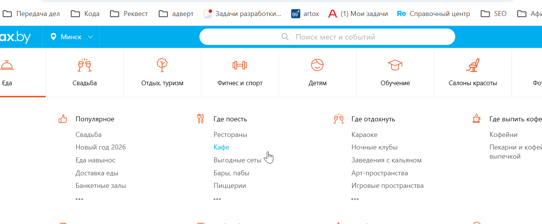Open the Где отдохнуть section heading
Image resolution: width=542 pixels, height=224 pixels.
click(x=373, y=119)
